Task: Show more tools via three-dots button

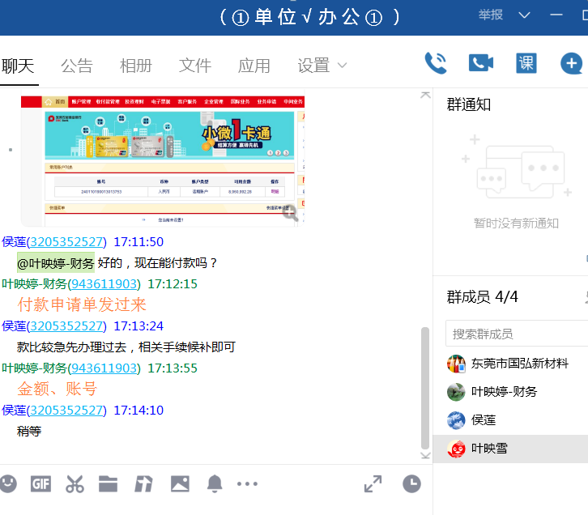Action: (247, 484)
